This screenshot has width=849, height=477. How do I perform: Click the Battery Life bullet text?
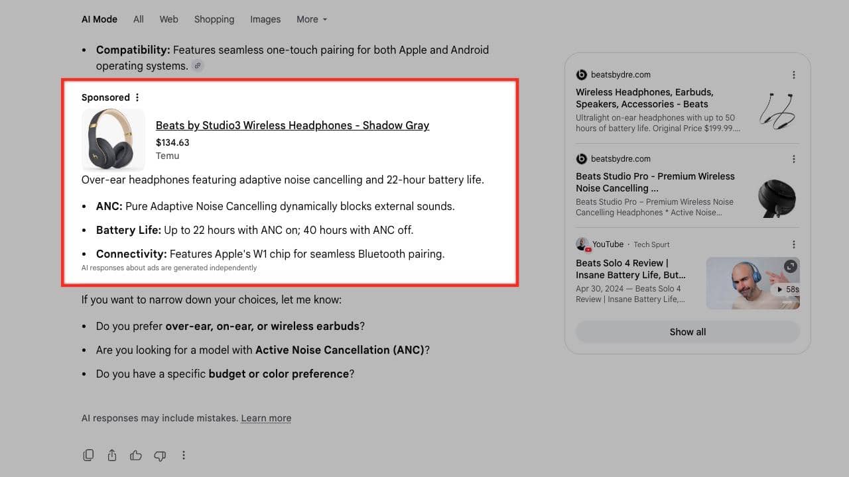point(255,230)
